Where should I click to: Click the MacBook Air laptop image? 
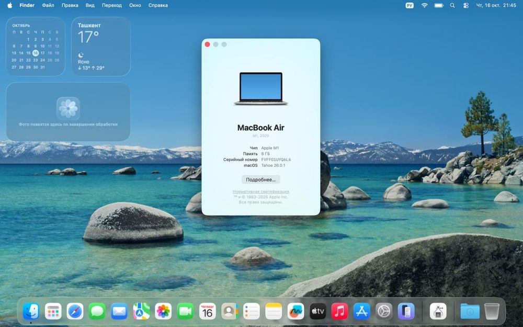coord(261,88)
